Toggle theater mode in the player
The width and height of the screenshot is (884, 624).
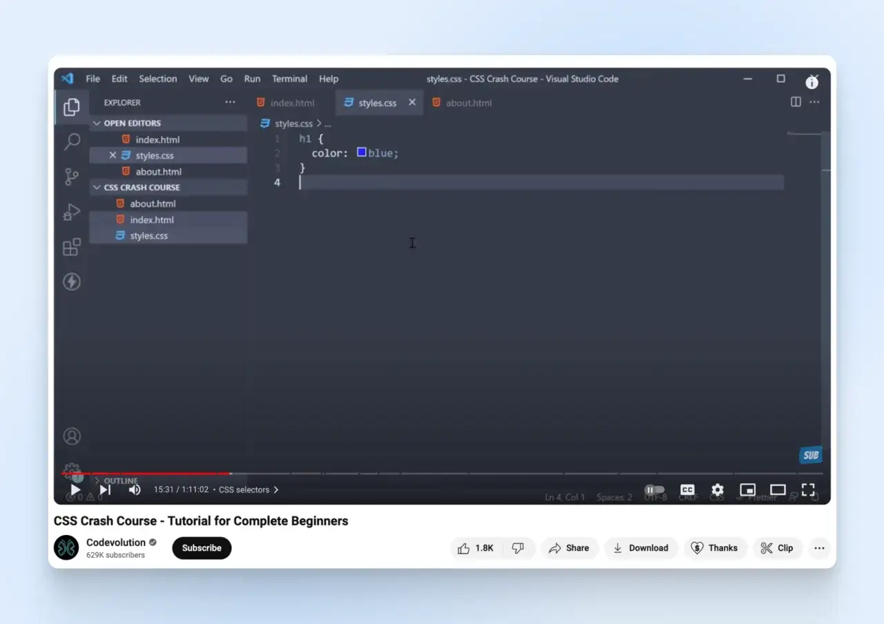(777, 489)
